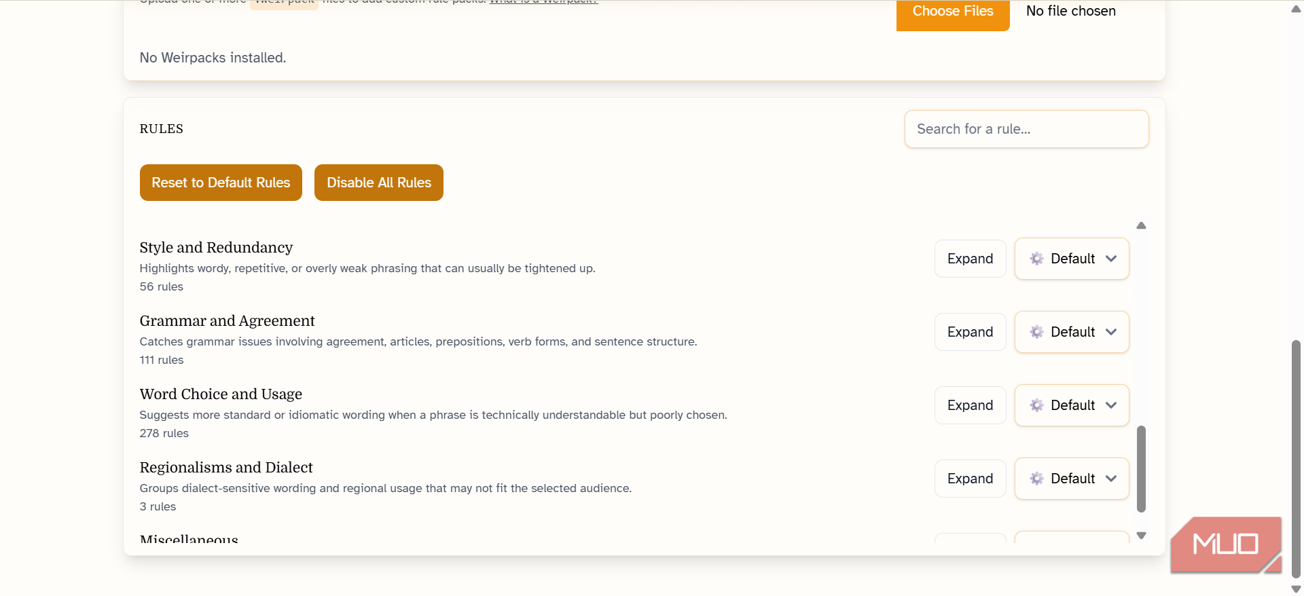Focus the Search for a rule field
The width and height of the screenshot is (1304, 596).
[x=1026, y=129]
